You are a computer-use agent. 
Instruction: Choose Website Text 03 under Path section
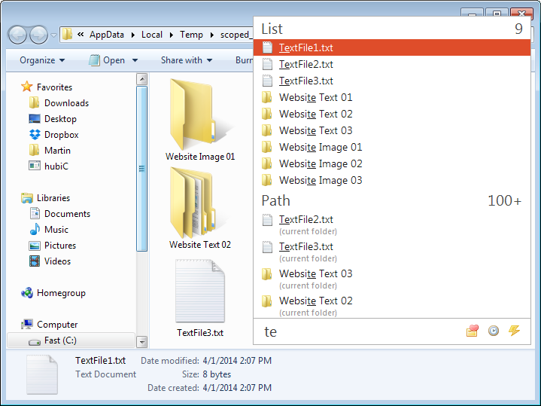(391, 279)
